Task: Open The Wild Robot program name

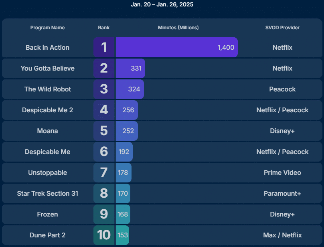Action: pos(47,89)
